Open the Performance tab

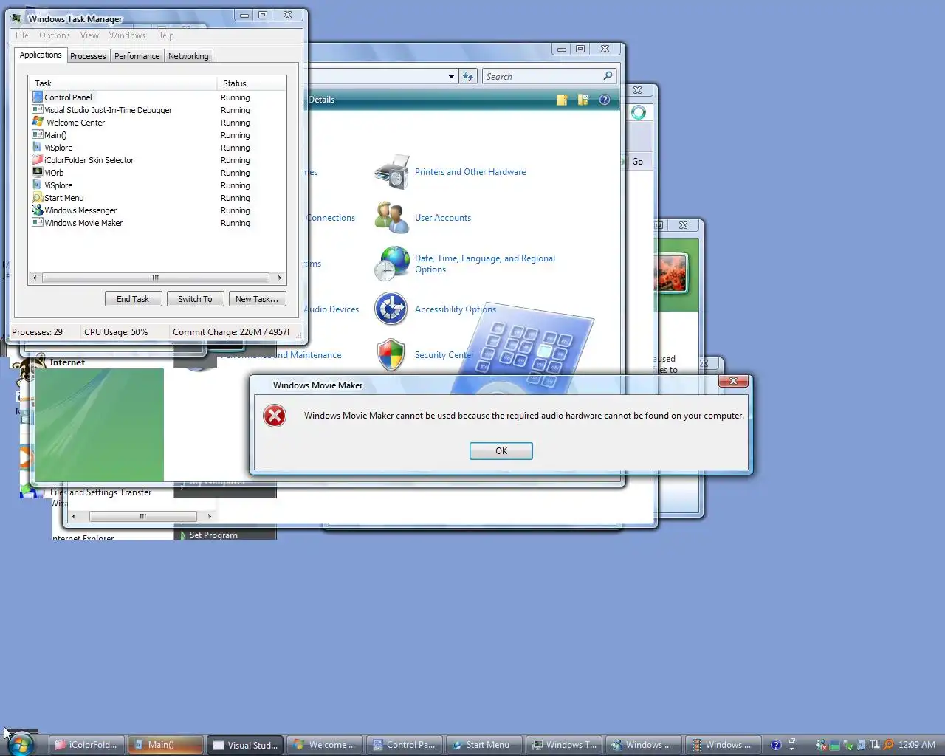(x=137, y=56)
